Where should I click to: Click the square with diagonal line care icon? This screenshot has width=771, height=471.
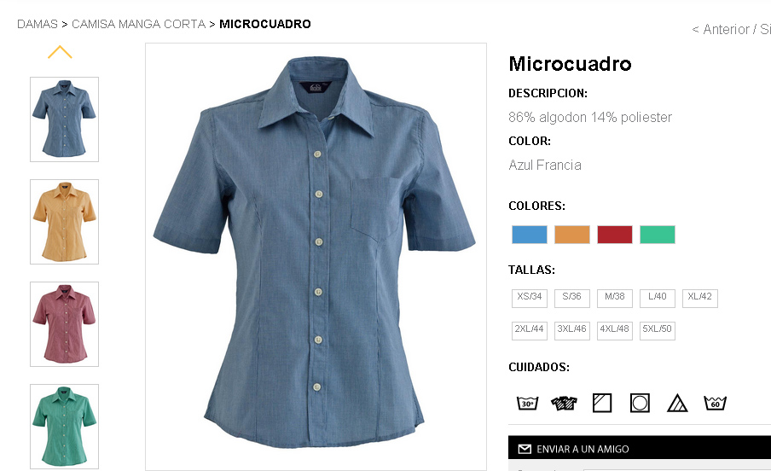point(602,403)
